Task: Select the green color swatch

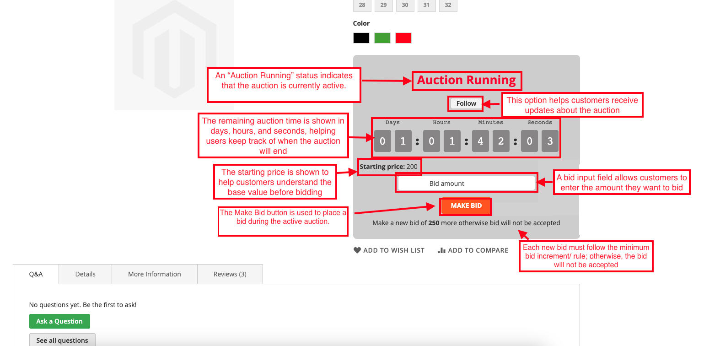Action: (x=382, y=38)
